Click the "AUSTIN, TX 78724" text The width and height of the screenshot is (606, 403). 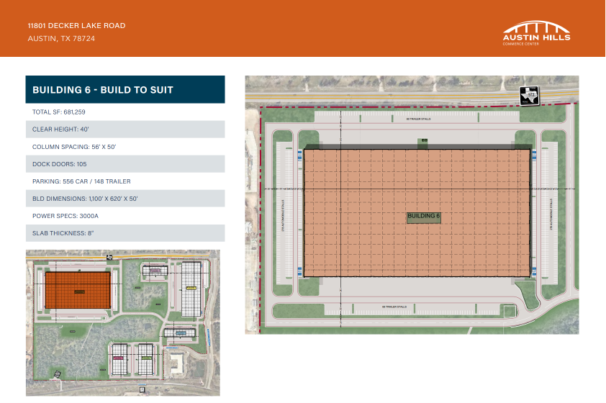coord(61,38)
